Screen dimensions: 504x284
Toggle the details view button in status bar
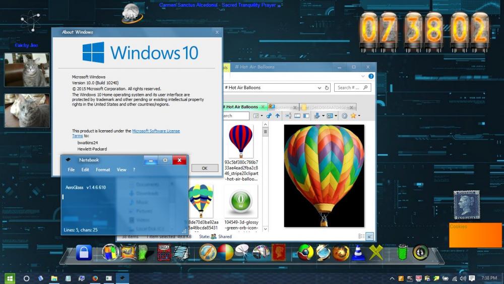coord(361,236)
